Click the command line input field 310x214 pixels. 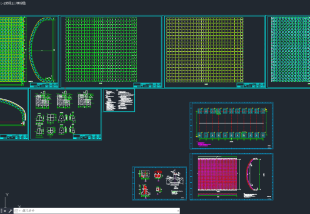click(99, 211)
